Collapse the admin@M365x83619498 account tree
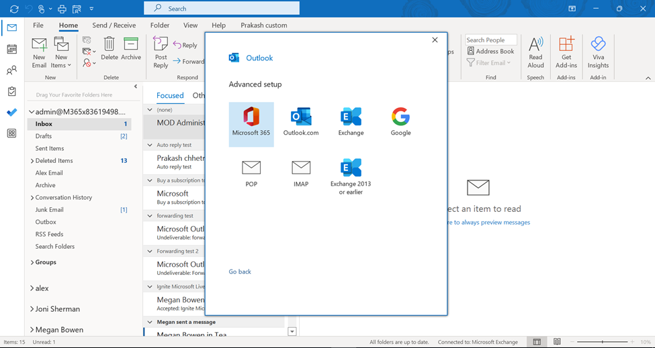Viewport: 655px width, 348px height. click(x=32, y=112)
